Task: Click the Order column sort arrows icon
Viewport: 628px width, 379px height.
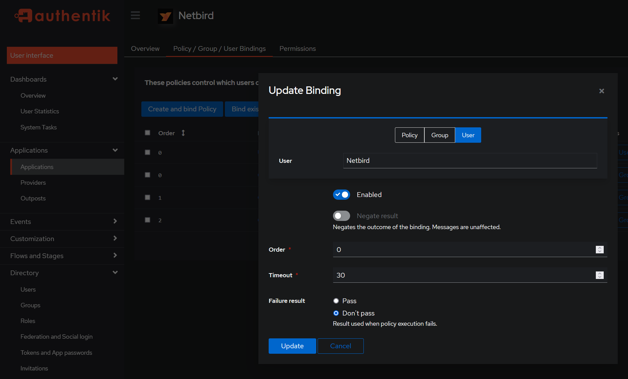Action: pyautogui.click(x=183, y=133)
